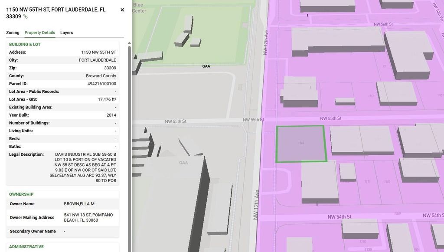Click the NW 54th St label at map center
The image size is (444, 252).
[x=340, y=216]
